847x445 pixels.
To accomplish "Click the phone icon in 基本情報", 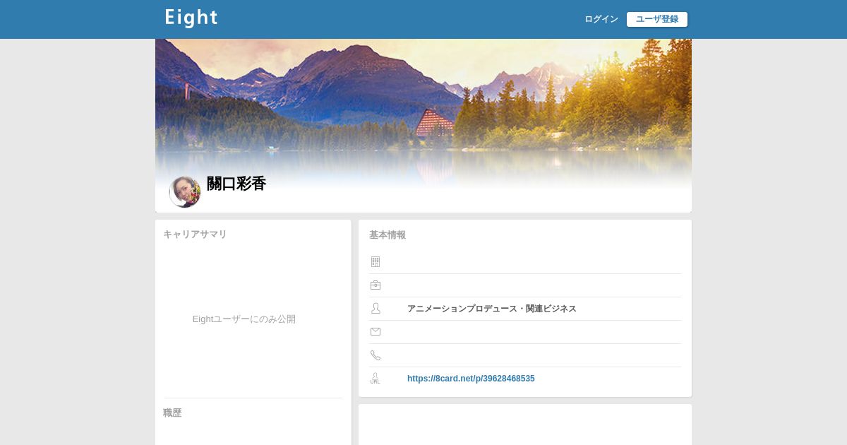I will [376, 355].
